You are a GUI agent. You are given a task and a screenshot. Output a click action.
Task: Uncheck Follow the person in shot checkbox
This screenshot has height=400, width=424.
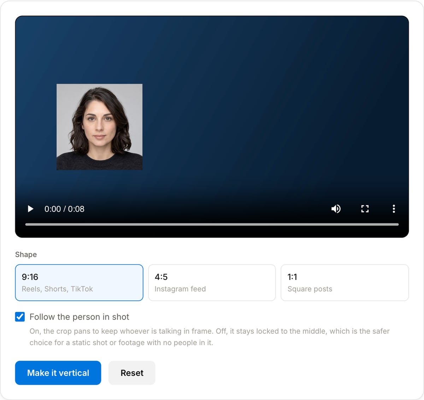(x=20, y=317)
